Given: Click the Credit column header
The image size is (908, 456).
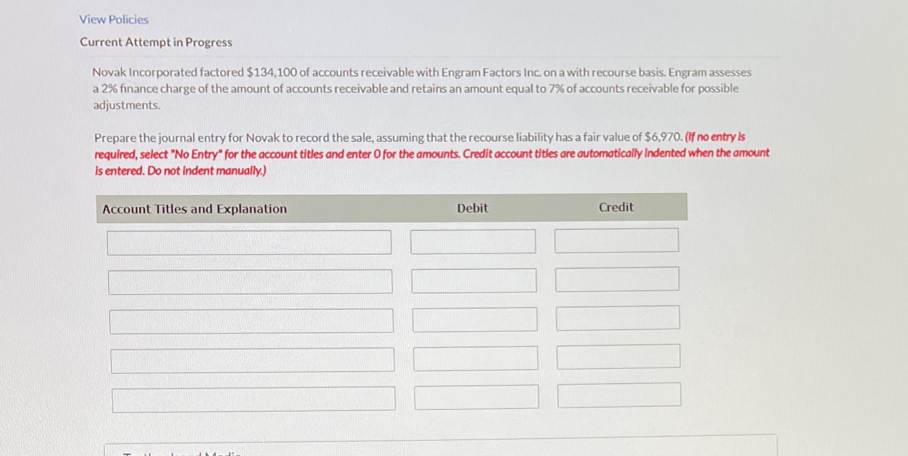Looking at the screenshot, I should (x=616, y=207).
